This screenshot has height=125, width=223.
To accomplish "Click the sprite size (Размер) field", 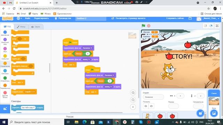I will (174, 106).
